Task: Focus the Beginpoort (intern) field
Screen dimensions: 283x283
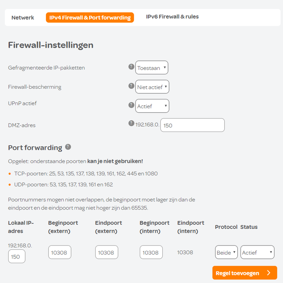Action: [x=151, y=252]
